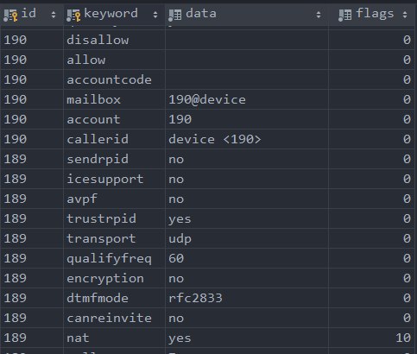The width and height of the screenshot is (417, 354).
Task: Select the 'yes' data of nat row
Action: pos(247,338)
